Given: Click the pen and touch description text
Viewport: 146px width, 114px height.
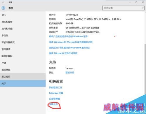Looking at the screenshot, I should pos(83,32).
